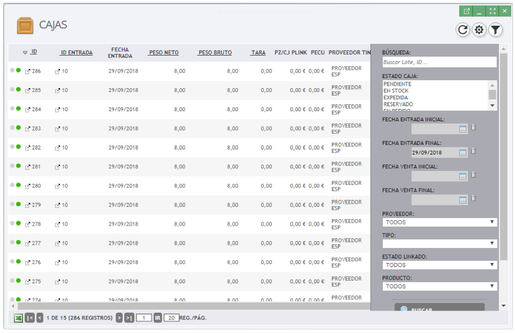Screen dimensions: 515x333
Task: Expand the Proveedor dropdown
Action: pos(440,222)
